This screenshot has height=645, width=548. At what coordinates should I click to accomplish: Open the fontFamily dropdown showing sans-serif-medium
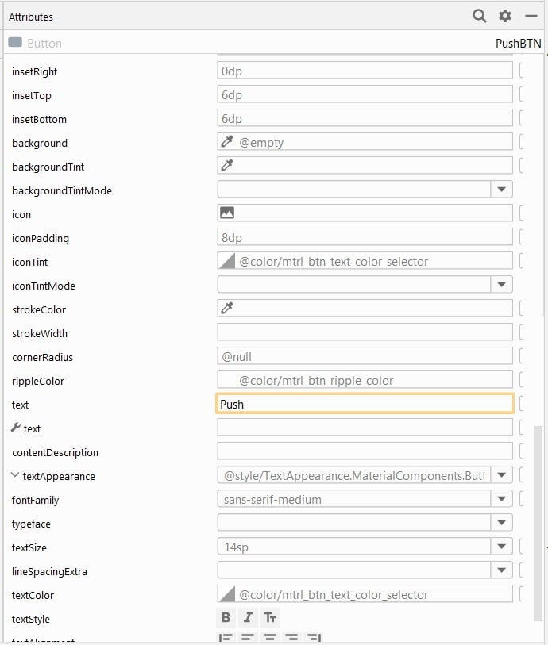click(x=501, y=497)
